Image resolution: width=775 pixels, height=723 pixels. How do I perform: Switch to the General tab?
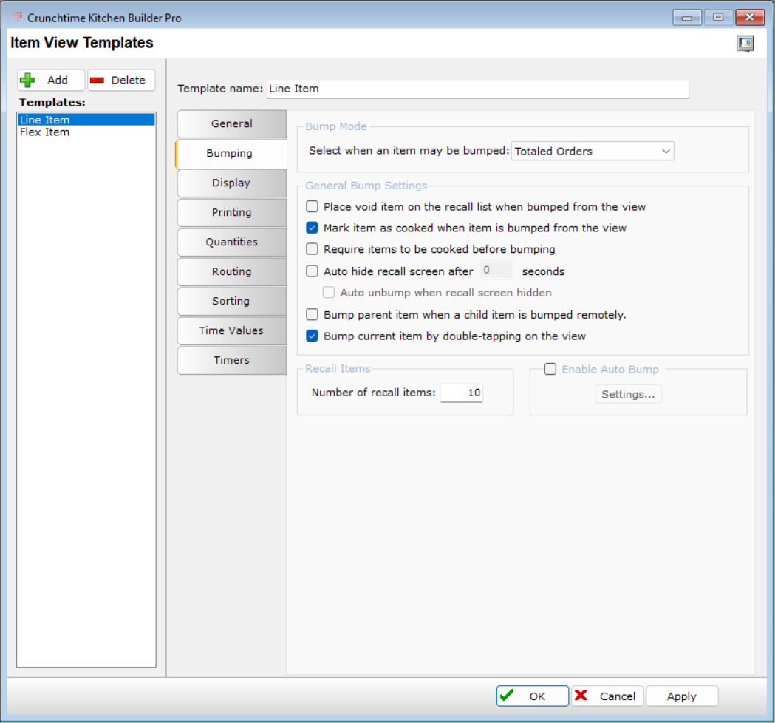point(231,123)
